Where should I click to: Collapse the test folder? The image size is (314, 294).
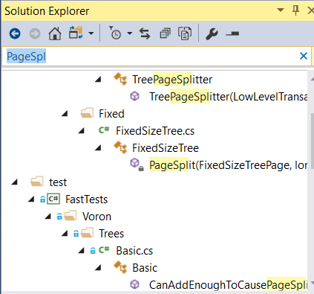(15, 182)
